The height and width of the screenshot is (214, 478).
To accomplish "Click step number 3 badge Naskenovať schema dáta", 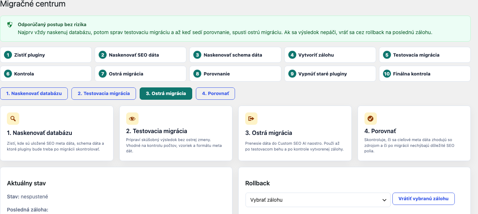I will tap(197, 55).
